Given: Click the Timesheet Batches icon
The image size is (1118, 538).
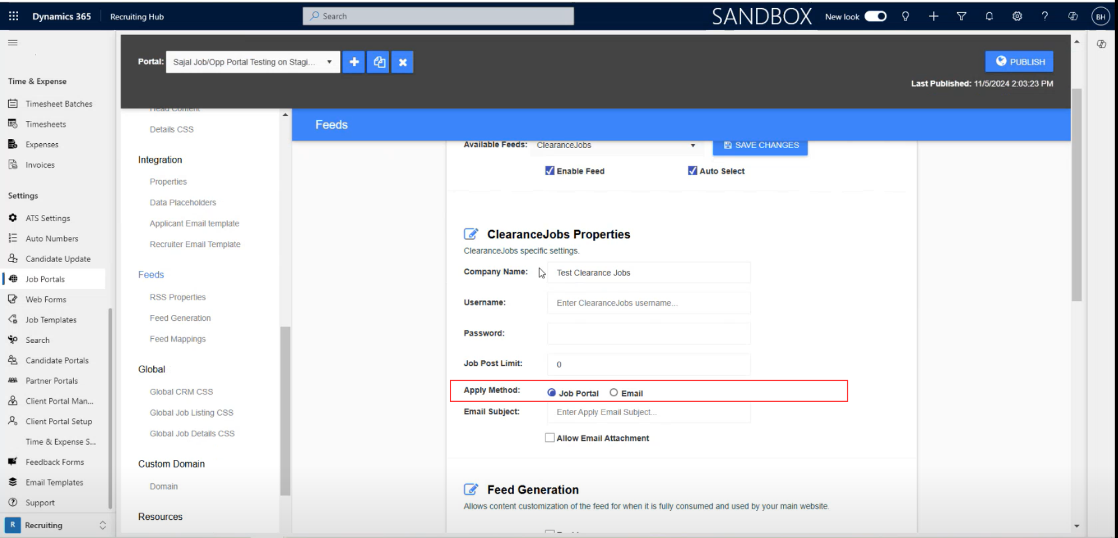Looking at the screenshot, I should (13, 104).
